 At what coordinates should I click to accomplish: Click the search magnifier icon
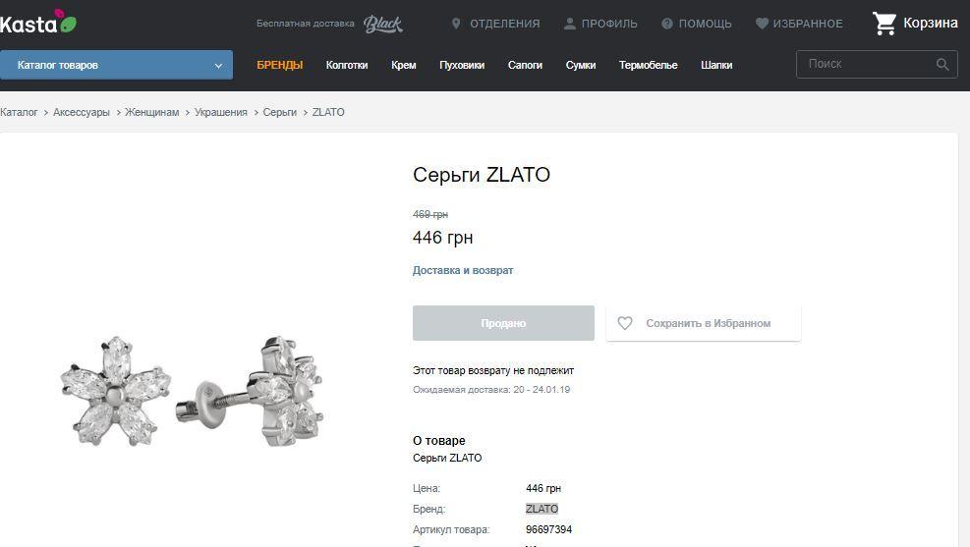[x=942, y=65]
